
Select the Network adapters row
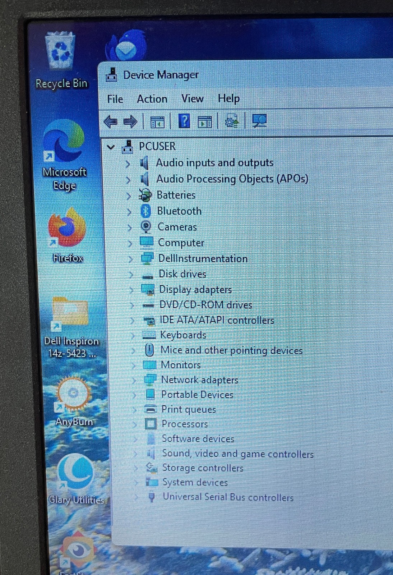[191, 380]
